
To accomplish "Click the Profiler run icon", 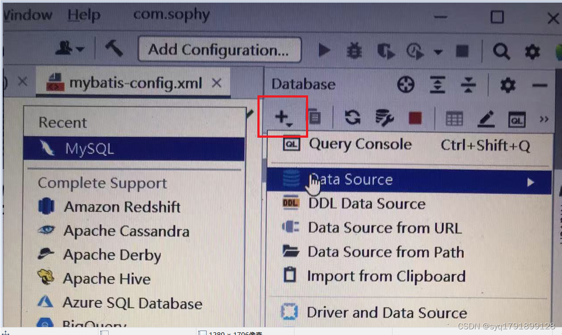I will point(415,51).
